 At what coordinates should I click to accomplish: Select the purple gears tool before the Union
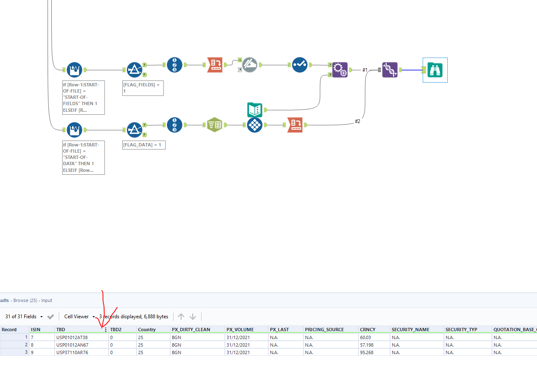[x=340, y=70]
